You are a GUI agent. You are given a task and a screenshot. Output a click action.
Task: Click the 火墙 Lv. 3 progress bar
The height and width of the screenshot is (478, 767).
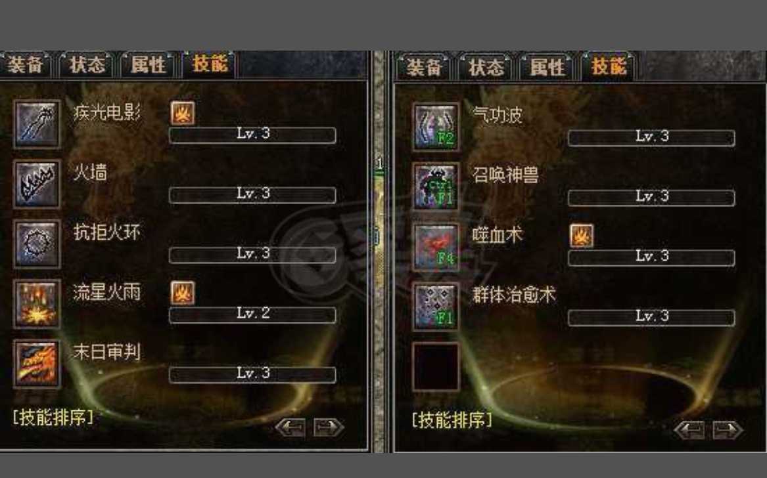(x=252, y=194)
